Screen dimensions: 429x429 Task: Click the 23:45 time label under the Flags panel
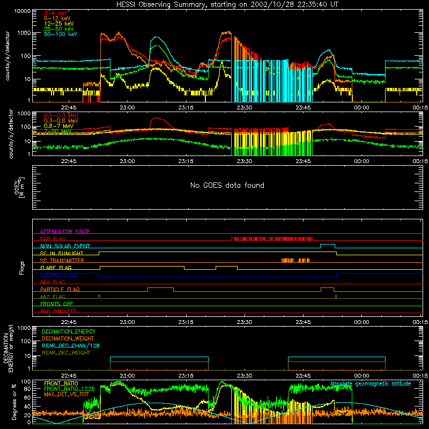pyautogui.click(x=303, y=322)
